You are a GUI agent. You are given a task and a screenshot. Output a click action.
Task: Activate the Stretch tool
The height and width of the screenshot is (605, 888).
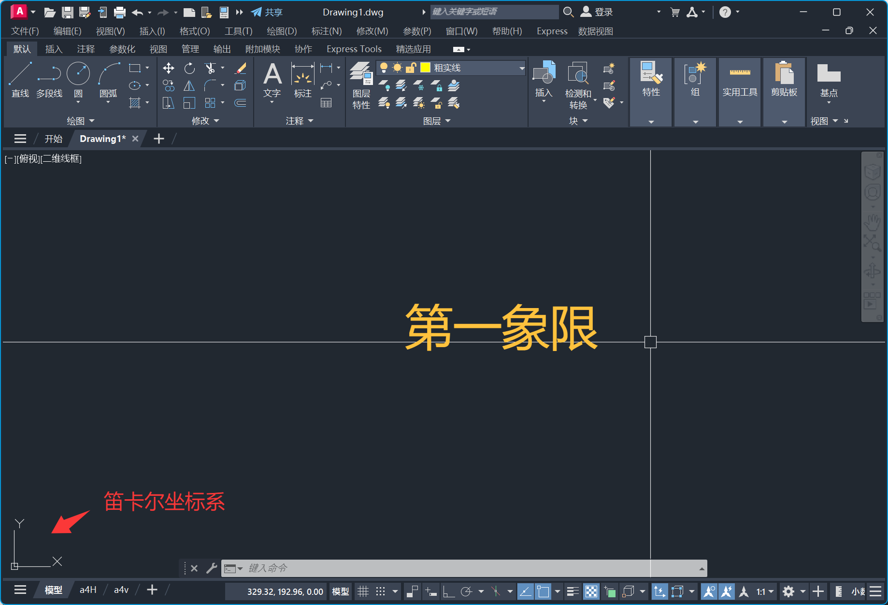169,103
